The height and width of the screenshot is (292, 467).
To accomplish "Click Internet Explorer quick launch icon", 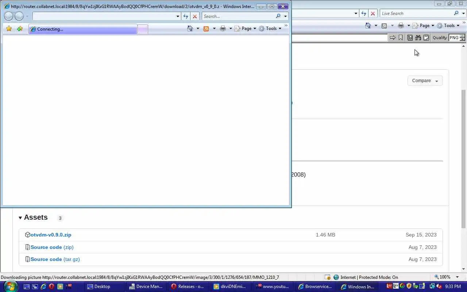I will (x=43, y=287).
